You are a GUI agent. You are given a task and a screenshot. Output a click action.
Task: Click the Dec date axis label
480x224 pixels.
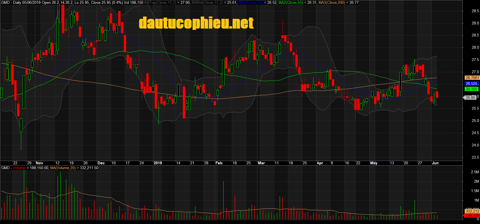101,163
